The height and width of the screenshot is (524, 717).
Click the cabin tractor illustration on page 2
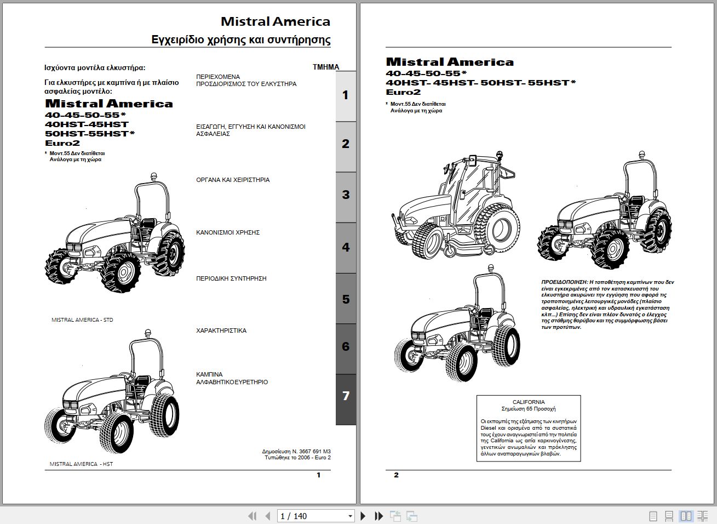456,204
